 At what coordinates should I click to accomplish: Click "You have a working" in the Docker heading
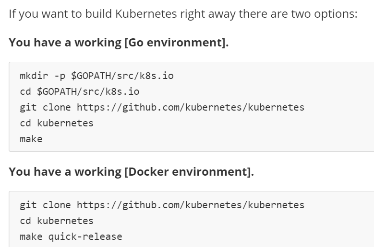65,172
